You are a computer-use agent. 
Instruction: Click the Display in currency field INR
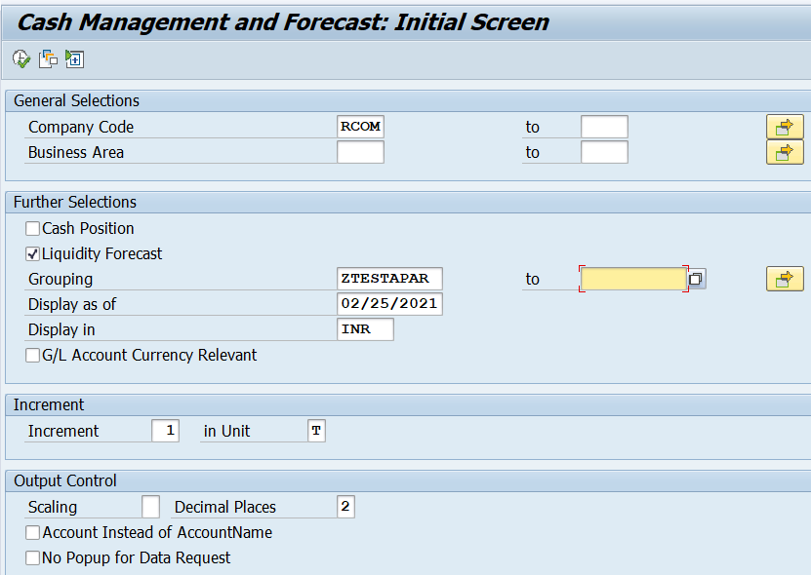365,329
